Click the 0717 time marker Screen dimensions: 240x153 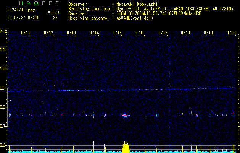[163, 33]
